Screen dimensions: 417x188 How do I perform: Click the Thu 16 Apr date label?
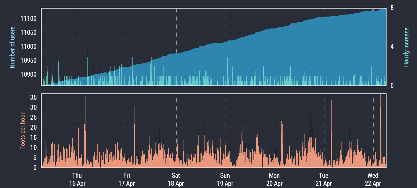click(77, 179)
